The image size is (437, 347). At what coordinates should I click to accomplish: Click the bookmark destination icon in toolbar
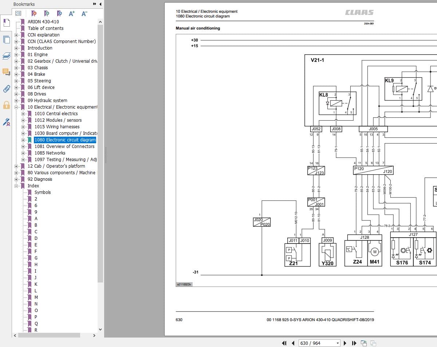pos(59,13)
